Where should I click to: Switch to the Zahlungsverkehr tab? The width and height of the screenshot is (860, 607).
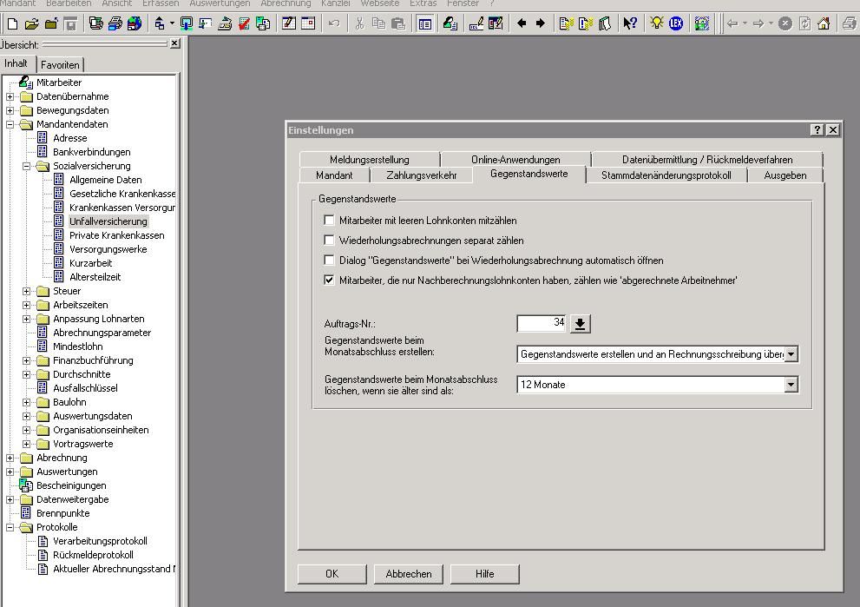pyautogui.click(x=421, y=175)
